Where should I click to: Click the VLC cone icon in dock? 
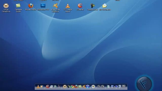[x=38, y=86]
